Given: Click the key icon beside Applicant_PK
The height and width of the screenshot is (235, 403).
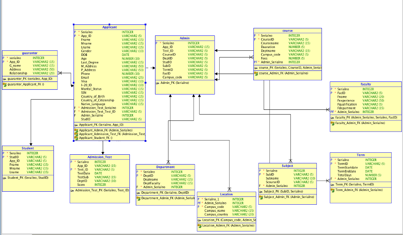Looking at the screenshot, I should 76,125.
